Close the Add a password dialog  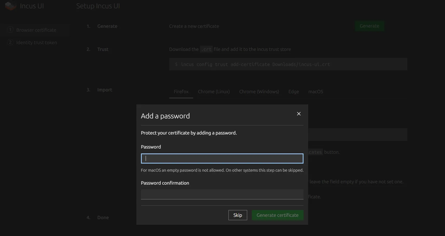click(299, 114)
